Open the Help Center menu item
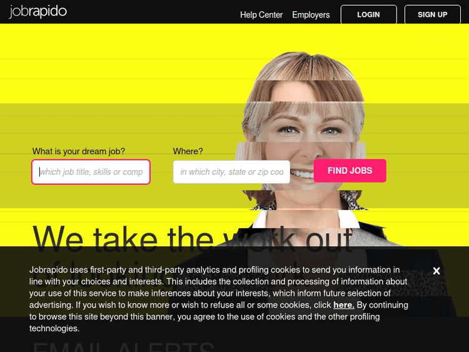469x352 pixels. coord(261,14)
